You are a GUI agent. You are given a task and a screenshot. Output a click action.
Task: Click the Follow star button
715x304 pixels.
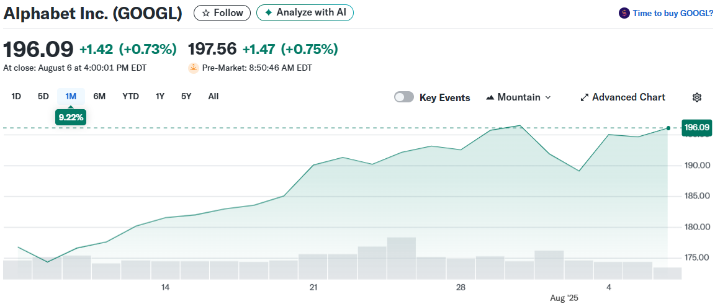coord(222,13)
